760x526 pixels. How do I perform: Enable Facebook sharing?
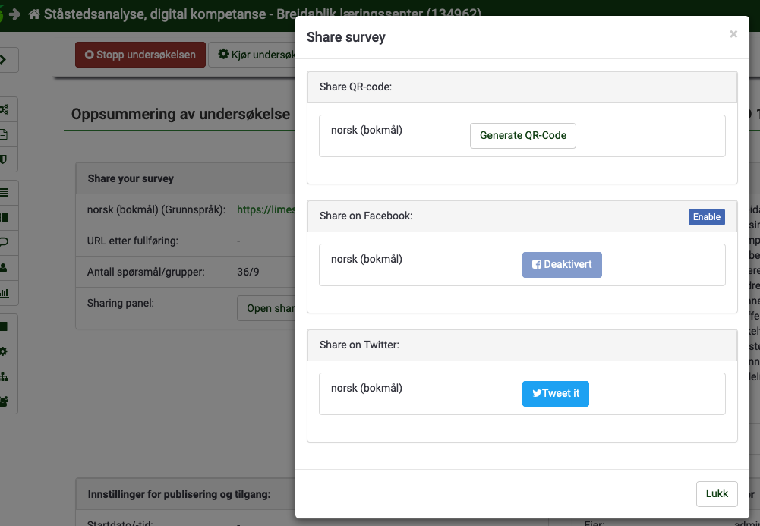click(x=706, y=217)
